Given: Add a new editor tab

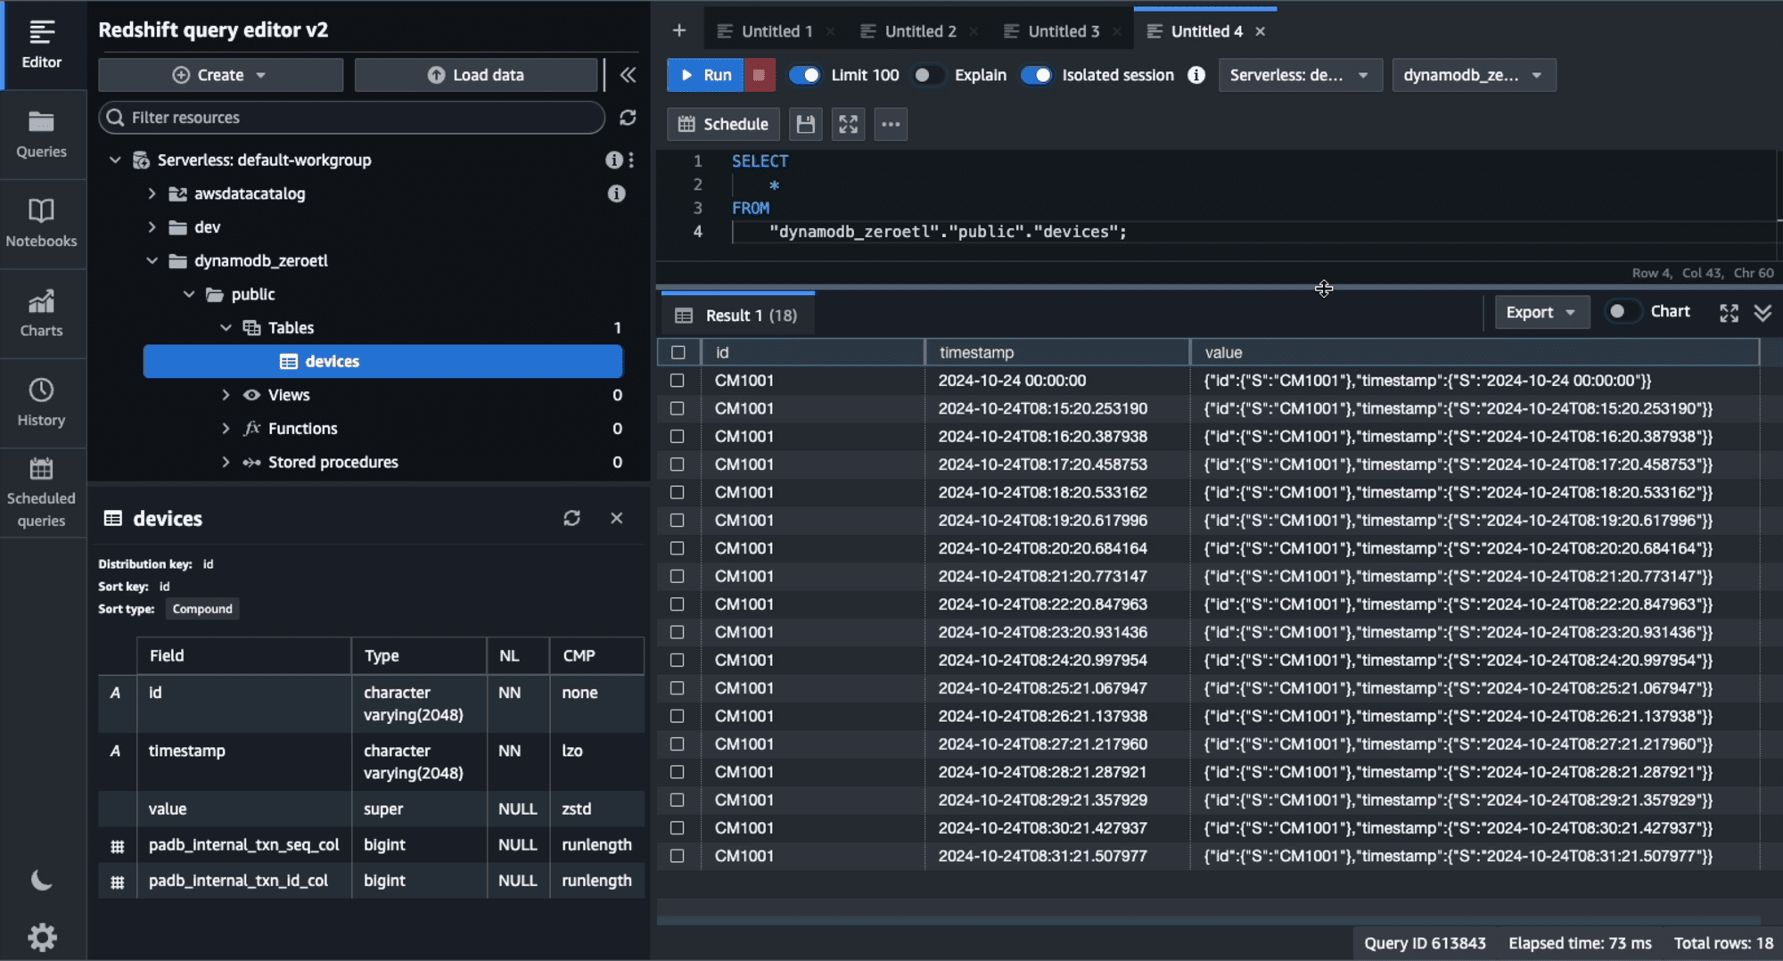Looking at the screenshot, I should 679,31.
